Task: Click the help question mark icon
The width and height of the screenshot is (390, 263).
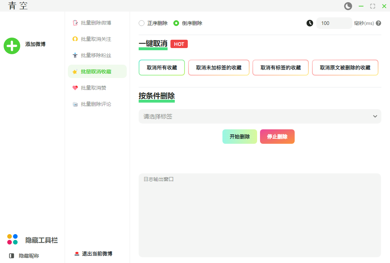Action: tap(378, 23)
